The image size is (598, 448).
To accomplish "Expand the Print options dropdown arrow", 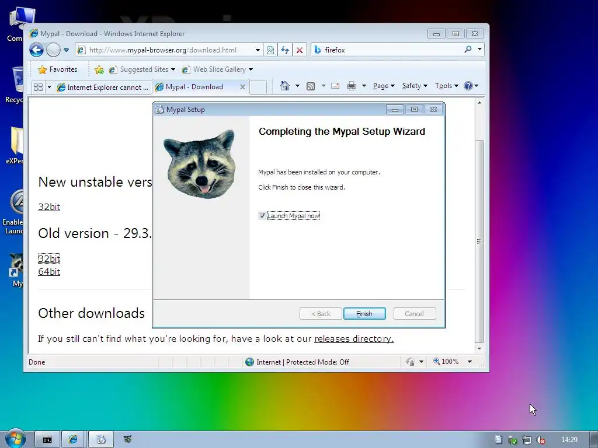I will click(x=364, y=86).
